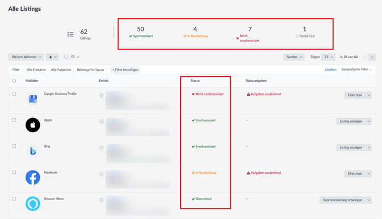Screen dimensions: 382x219
Task: Change rows shown with 25 dropdown
Action: point(328,57)
